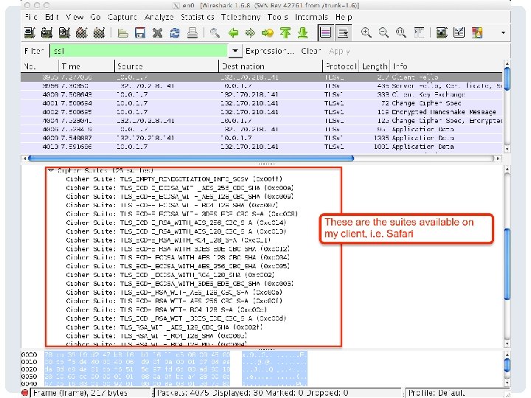Image resolution: width=531 pixels, height=398 pixels.
Task: Click the Clear filter button
Action: coord(311,51)
